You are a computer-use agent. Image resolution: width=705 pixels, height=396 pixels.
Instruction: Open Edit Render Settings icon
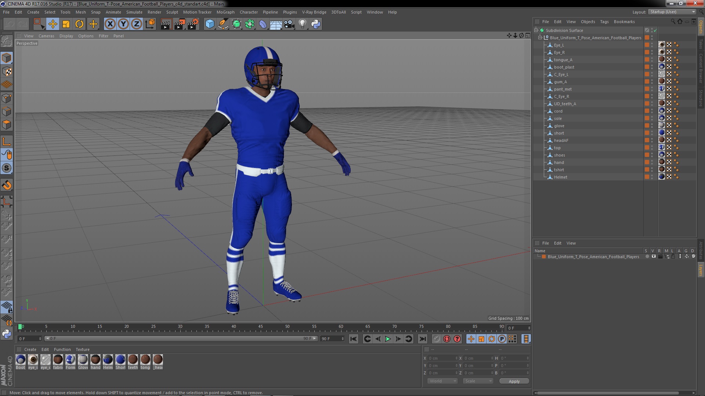193,24
